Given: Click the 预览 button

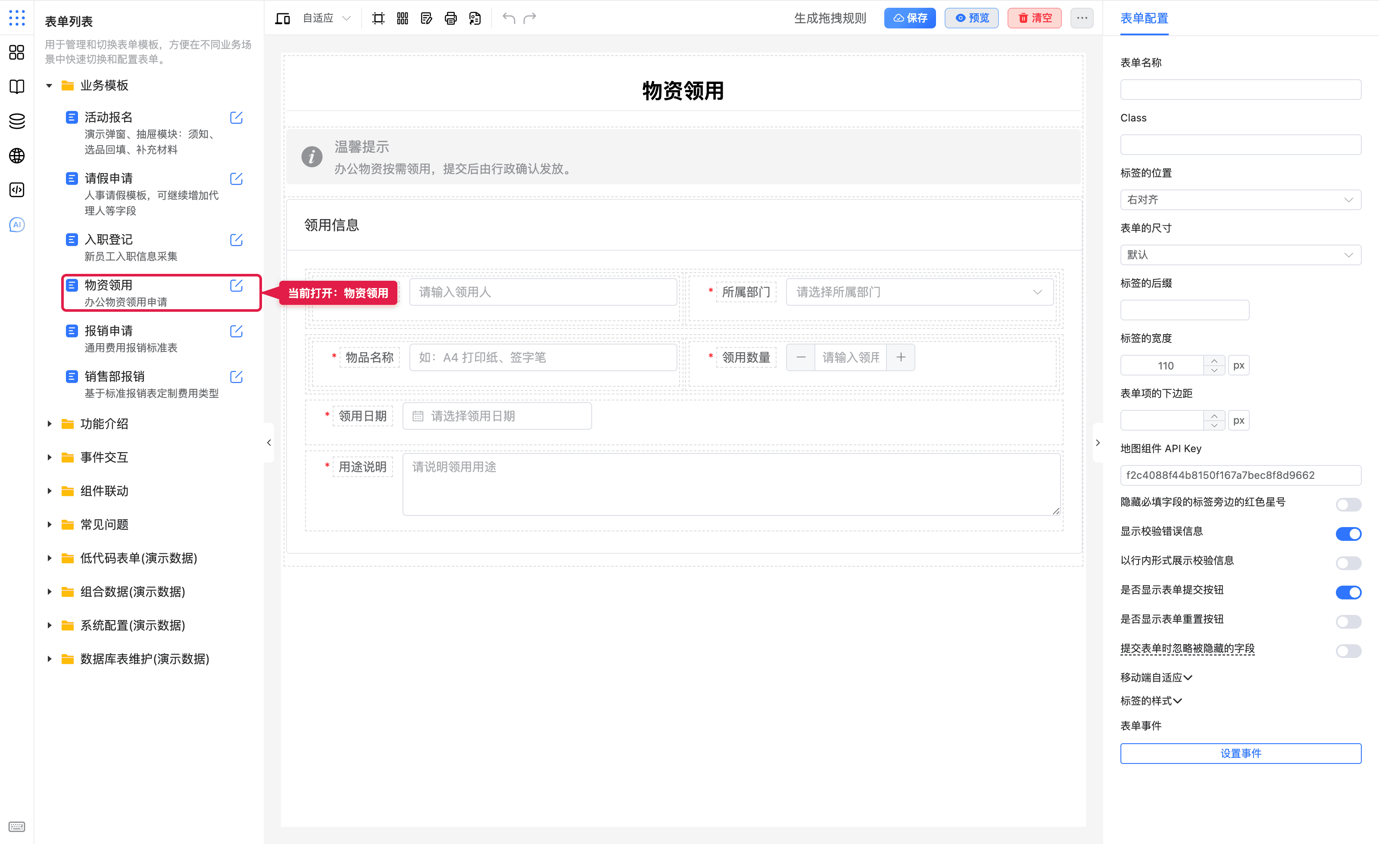Looking at the screenshot, I should pyautogui.click(x=972, y=18).
